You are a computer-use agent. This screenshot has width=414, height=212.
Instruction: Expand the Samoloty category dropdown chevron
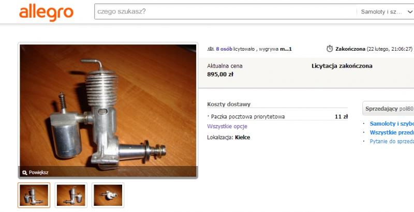coord(410,12)
